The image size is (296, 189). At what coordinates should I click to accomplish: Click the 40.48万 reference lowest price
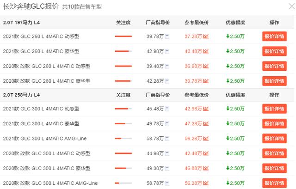[x=193, y=51]
